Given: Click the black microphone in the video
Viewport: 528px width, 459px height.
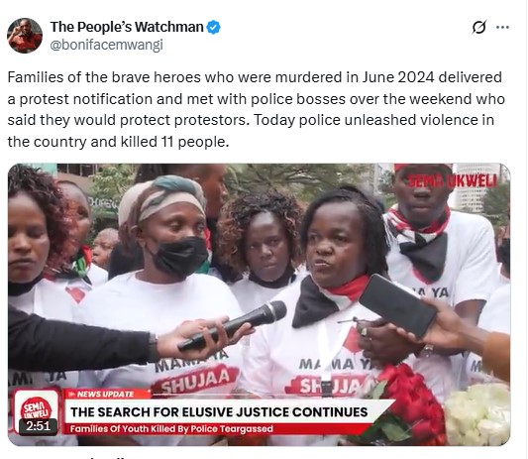Looking at the screenshot, I should pos(233,325).
